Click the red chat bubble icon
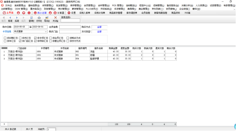 [x=24, y=13]
